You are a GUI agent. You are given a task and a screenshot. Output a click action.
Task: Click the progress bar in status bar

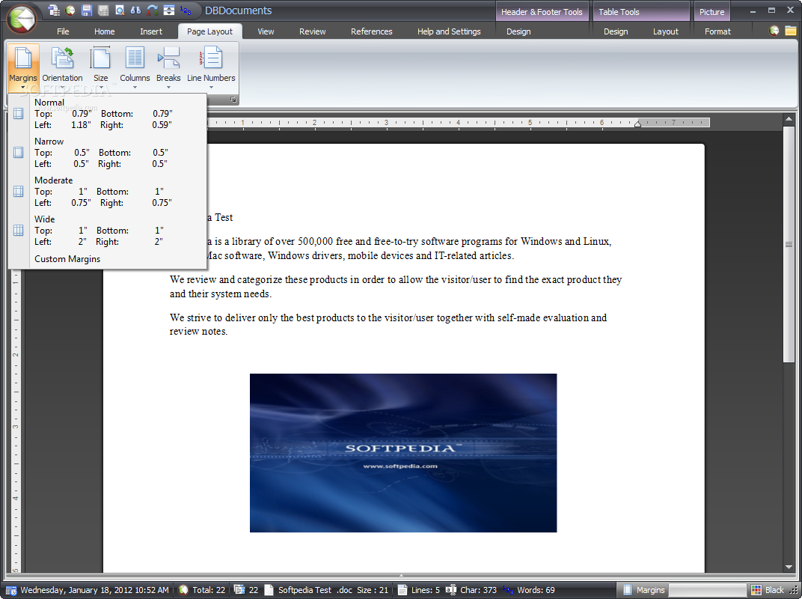[x=708, y=590]
